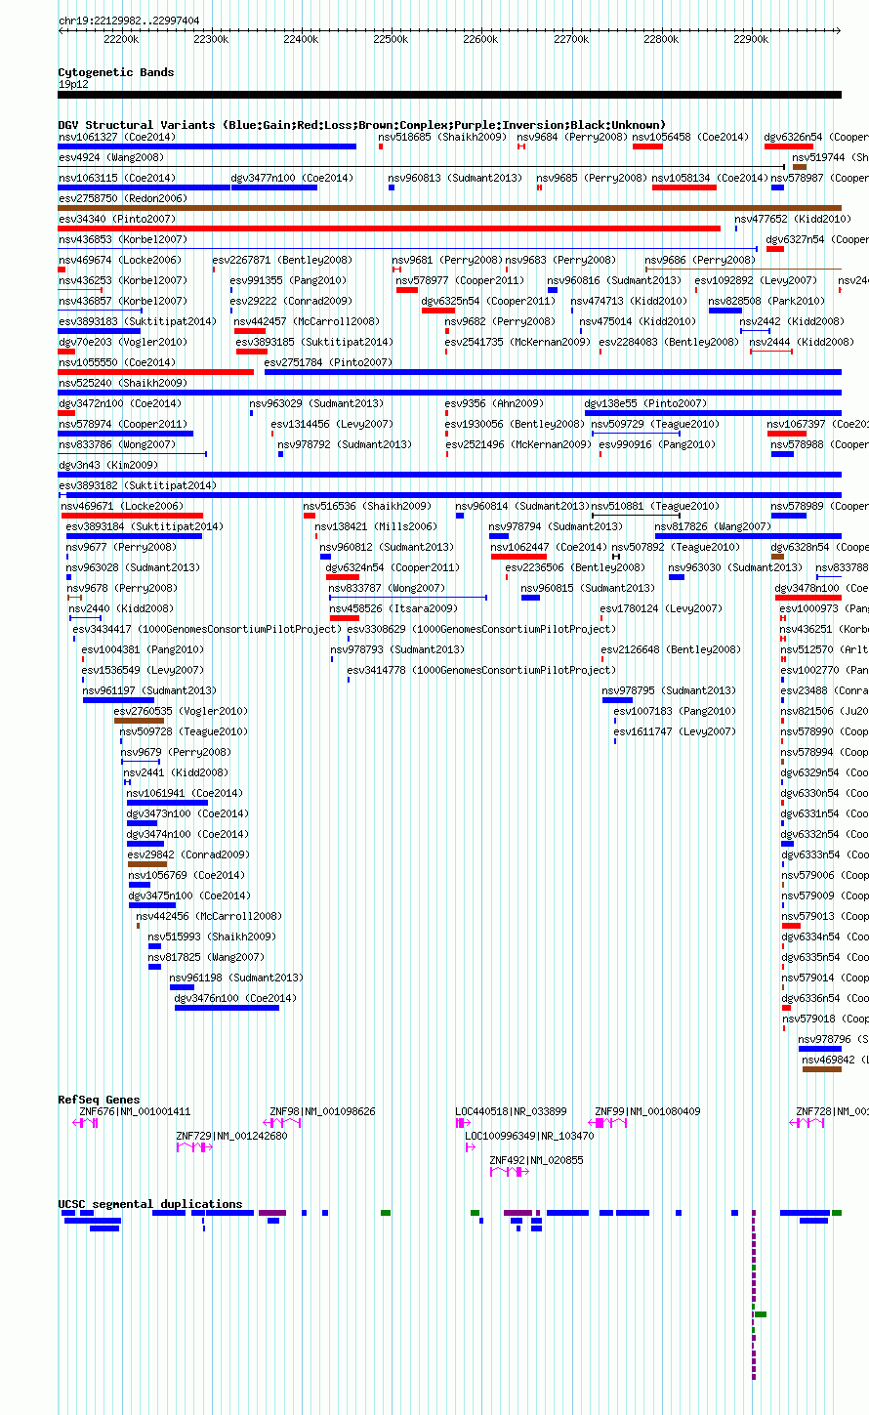Viewport: 869px width, 1415px height.
Task: Click variant nsv1055550 (Coe2014)
Action: 117,362
